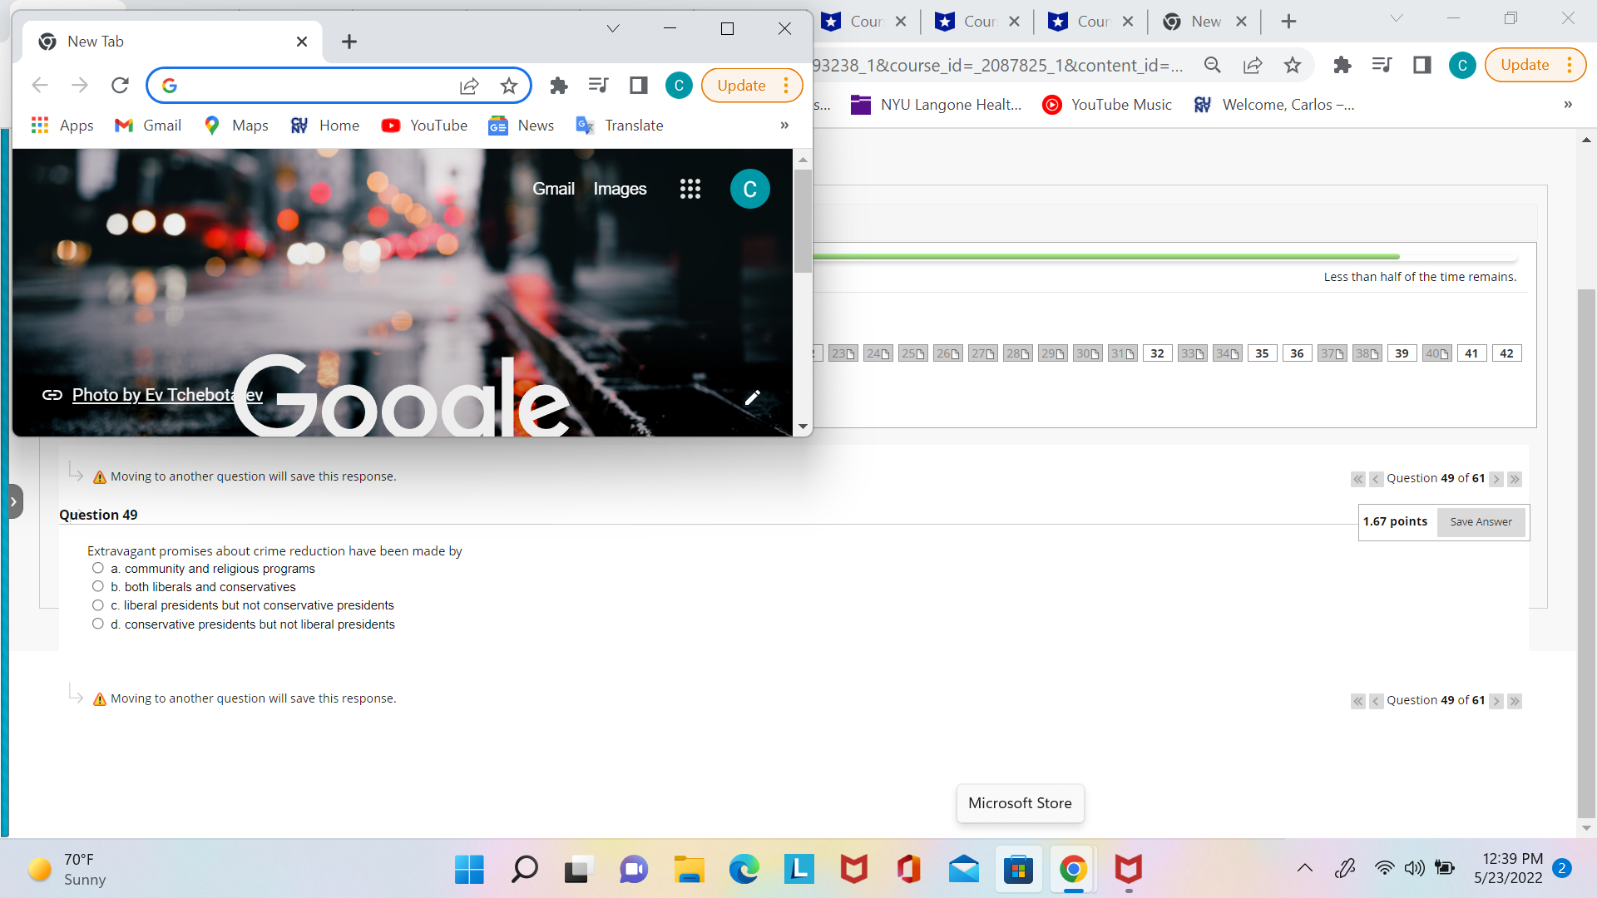Expand hidden bookmarks chevron in front window

pos(784,125)
